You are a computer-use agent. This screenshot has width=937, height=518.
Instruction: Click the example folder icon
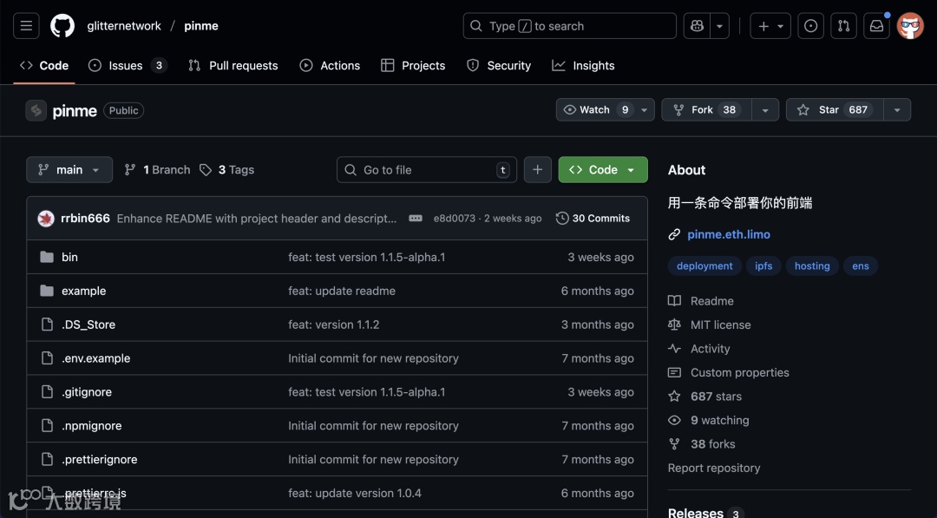pyautogui.click(x=47, y=291)
